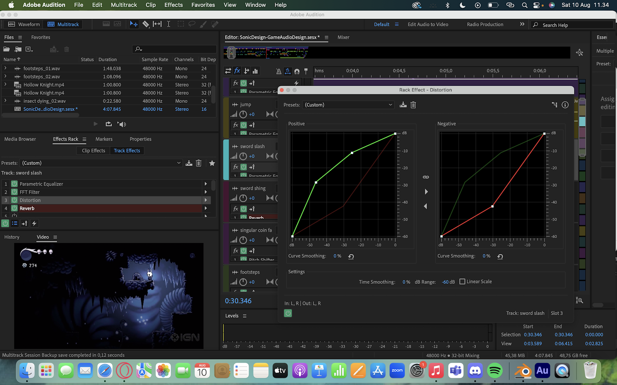Image resolution: width=617 pixels, height=385 pixels.
Task: Open Edit Audio to Video workspace
Action: point(428,24)
